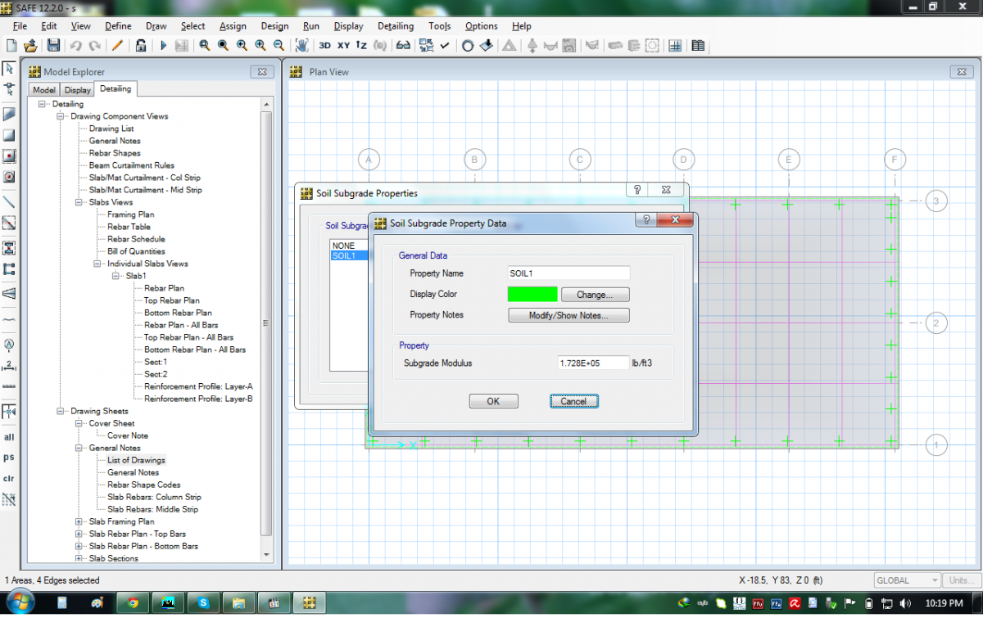
Task: Click the table icon at the toolbar's right end
Action: tap(698, 46)
